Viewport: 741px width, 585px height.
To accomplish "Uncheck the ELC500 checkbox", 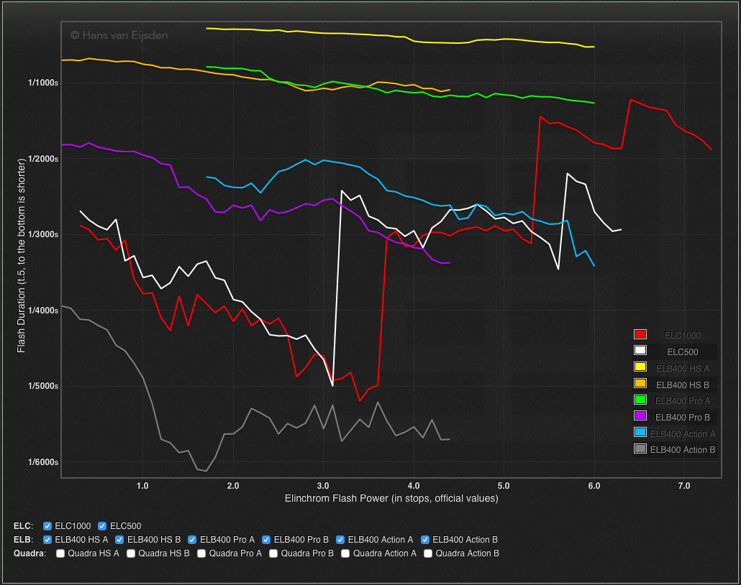I will [102, 525].
